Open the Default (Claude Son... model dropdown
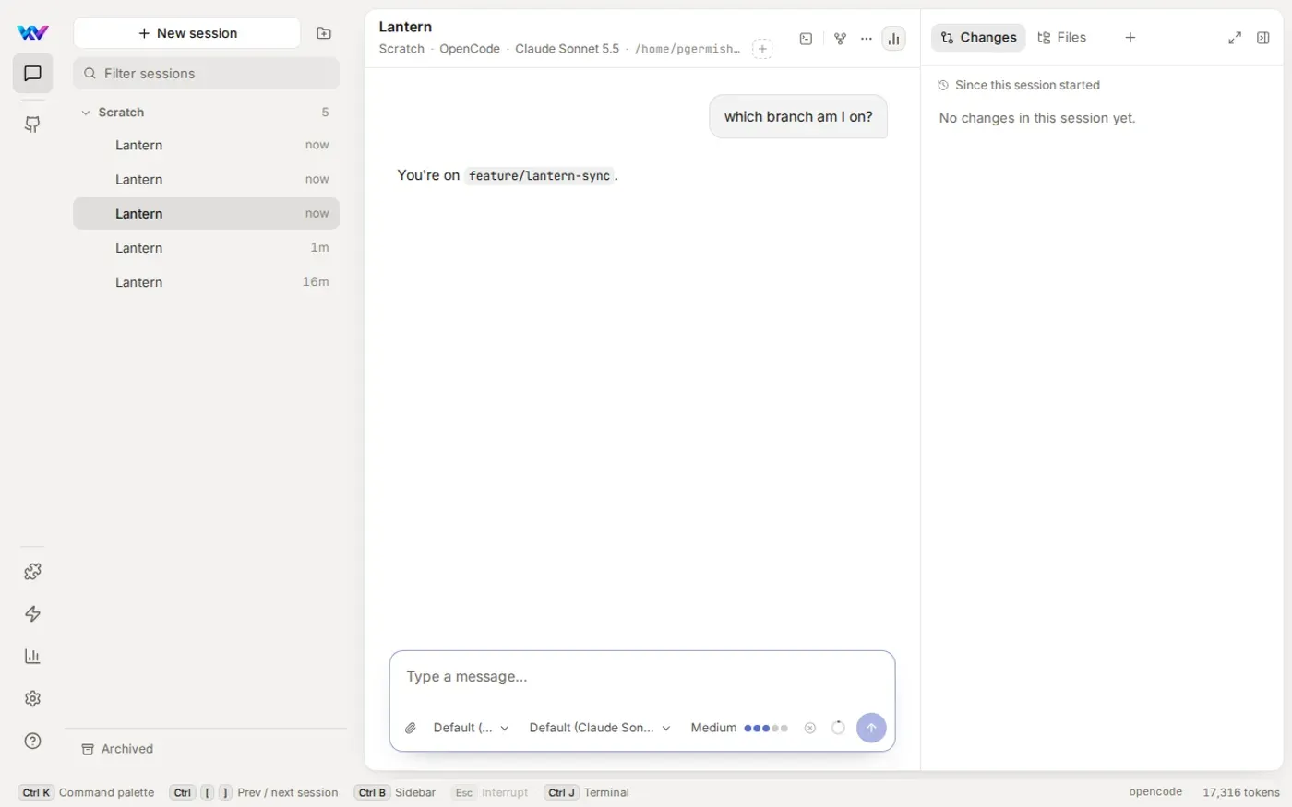 pyautogui.click(x=600, y=728)
